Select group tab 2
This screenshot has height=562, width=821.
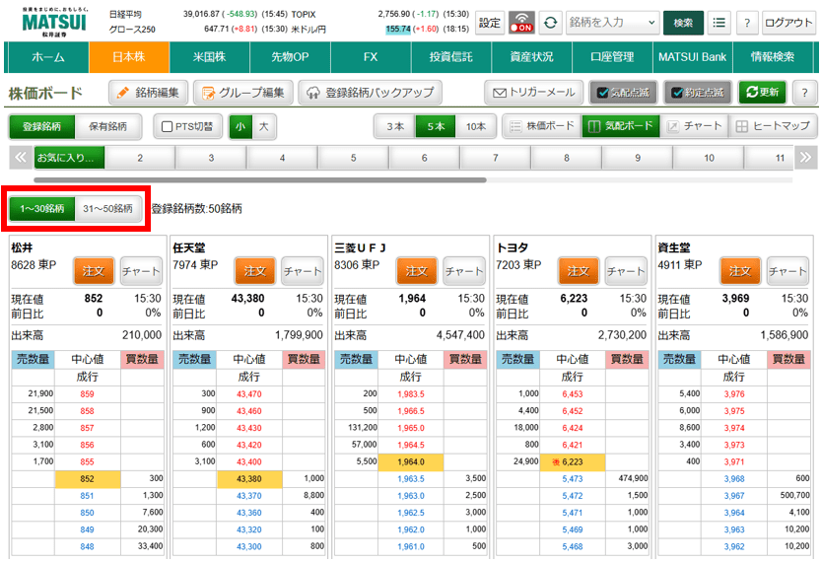[140, 158]
